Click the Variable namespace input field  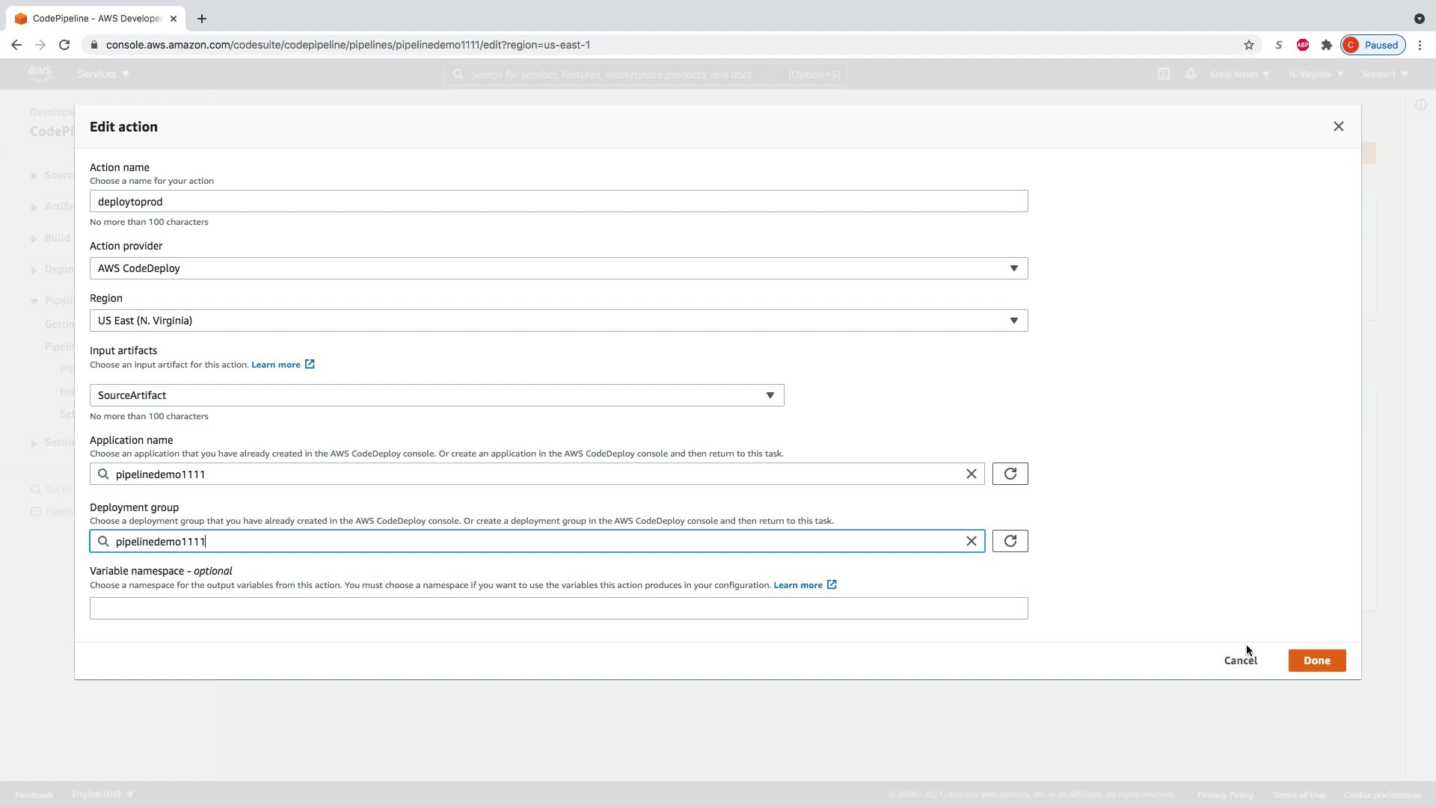tap(558, 608)
